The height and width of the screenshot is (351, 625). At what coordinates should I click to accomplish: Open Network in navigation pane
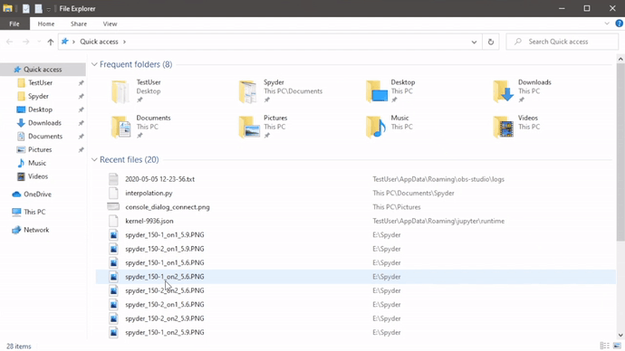pos(36,230)
